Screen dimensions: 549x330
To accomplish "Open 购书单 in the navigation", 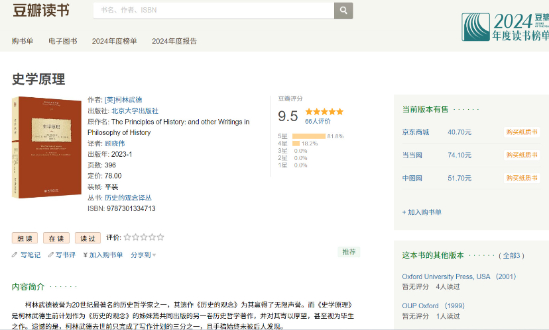I will (x=23, y=41).
